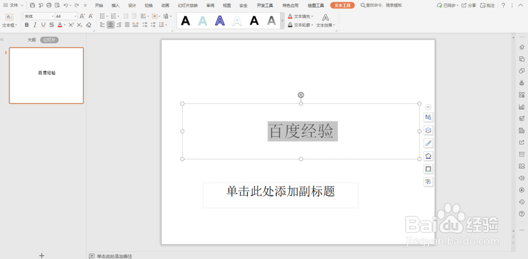Clear formatting with the eraser icon

89,25
